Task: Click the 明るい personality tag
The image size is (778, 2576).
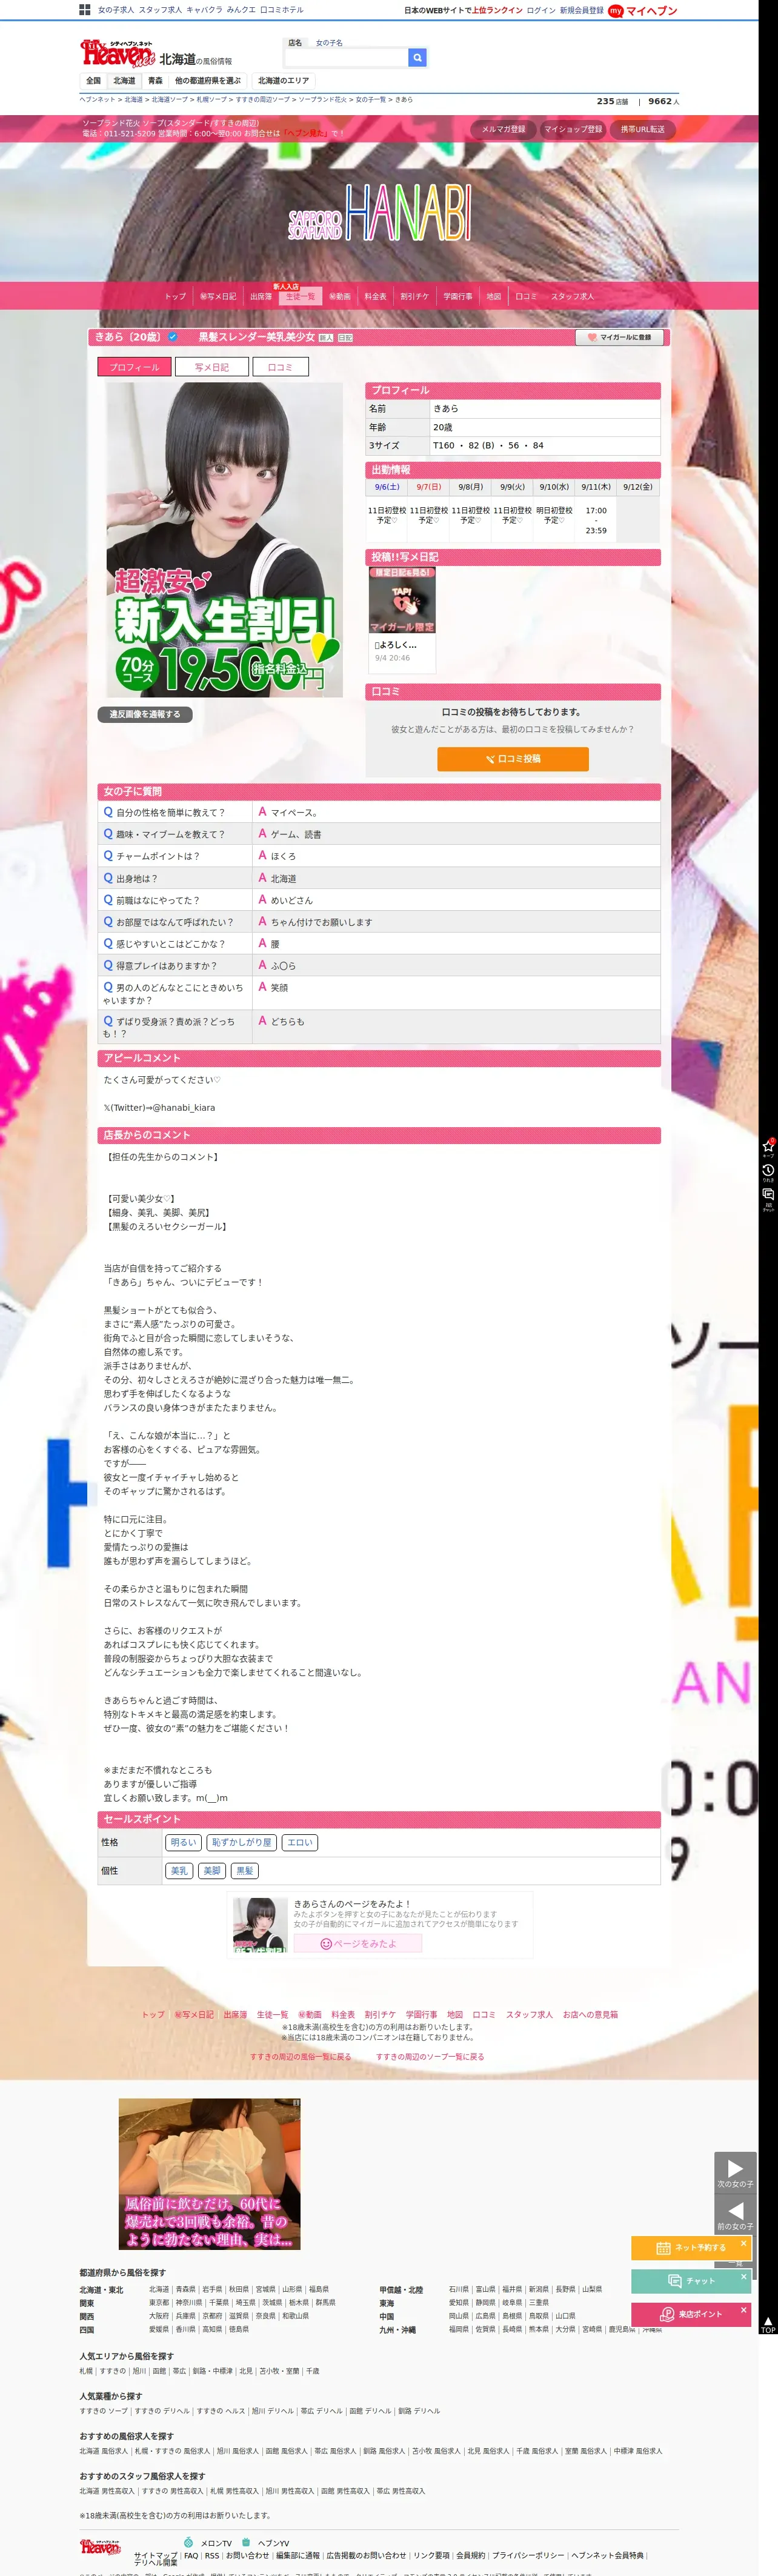Action: pyautogui.click(x=183, y=1842)
